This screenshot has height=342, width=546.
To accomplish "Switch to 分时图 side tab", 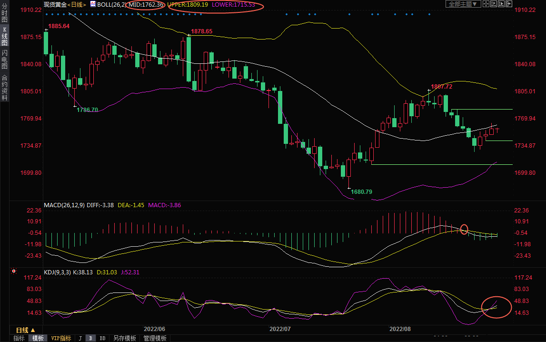I will coord(4,16).
